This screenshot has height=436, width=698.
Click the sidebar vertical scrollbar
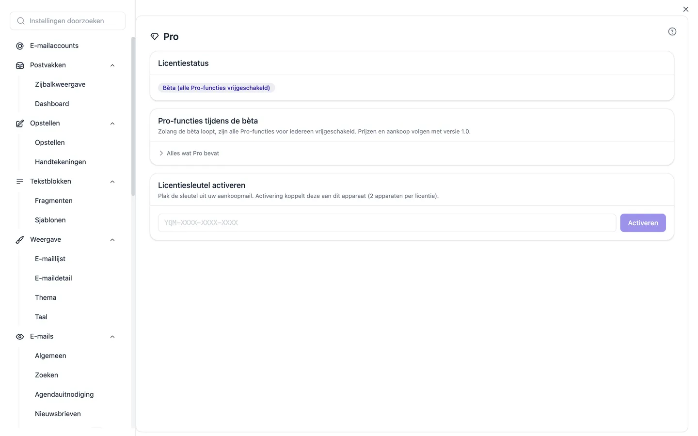click(x=133, y=116)
